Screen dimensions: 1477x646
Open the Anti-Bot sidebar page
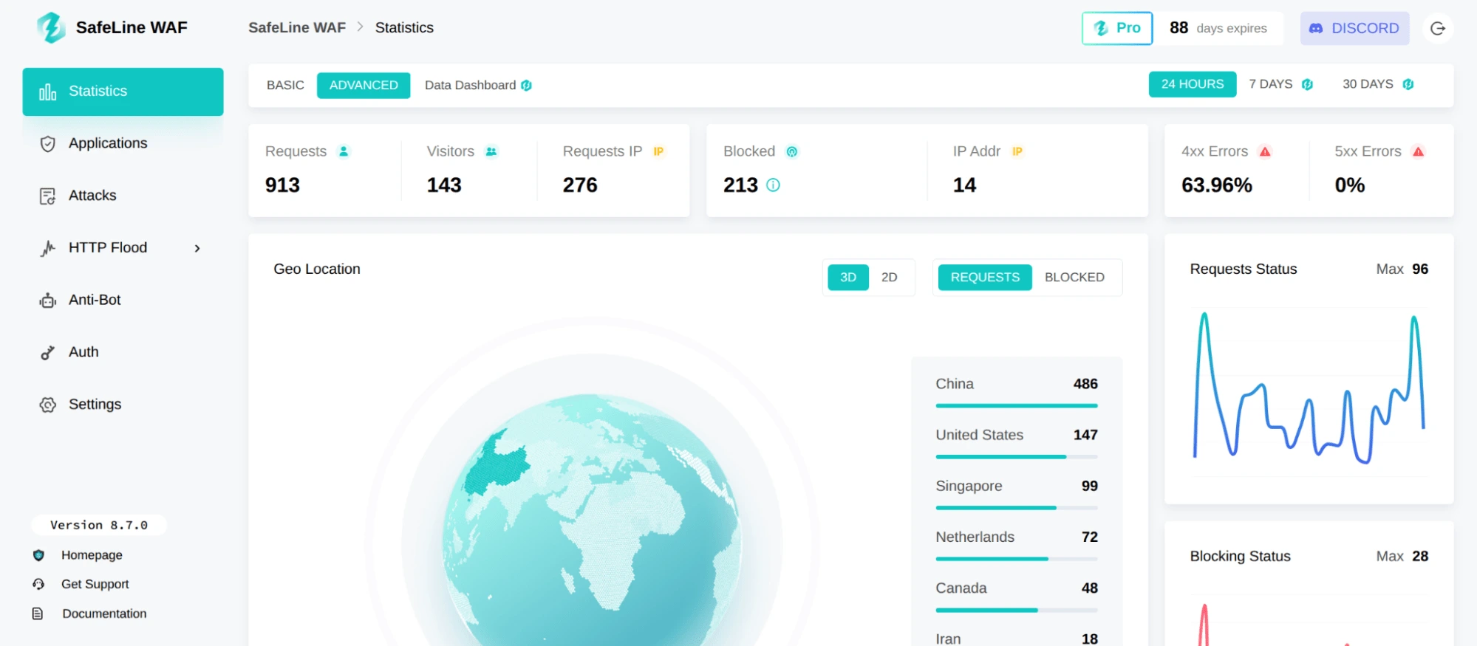click(123, 300)
